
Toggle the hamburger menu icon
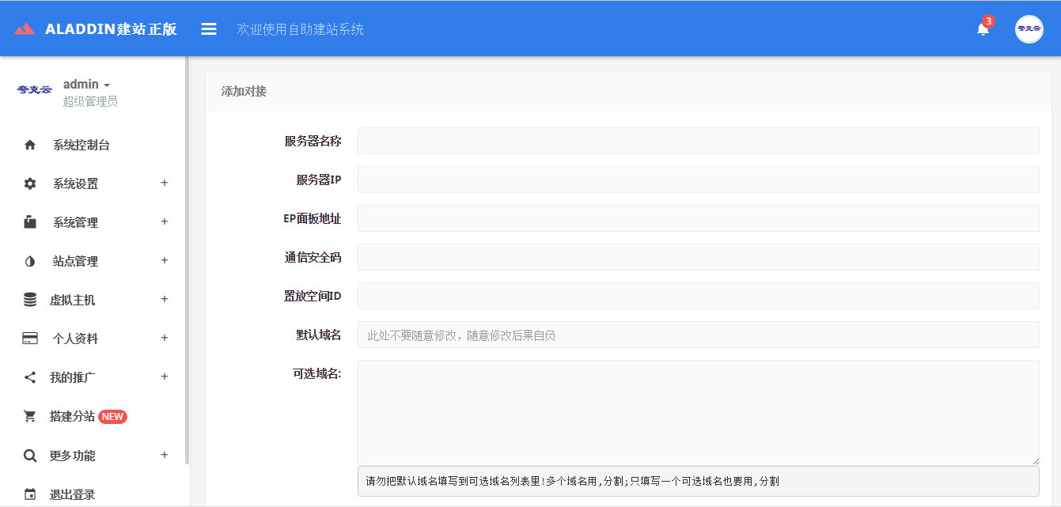(x=209, y=29)
